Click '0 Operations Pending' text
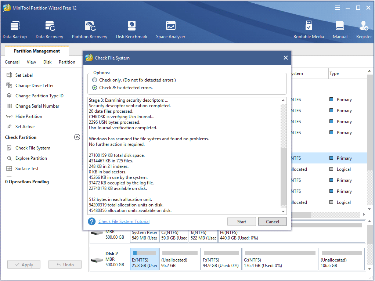This screenshot has width=375, height=281. pos(27,182)
